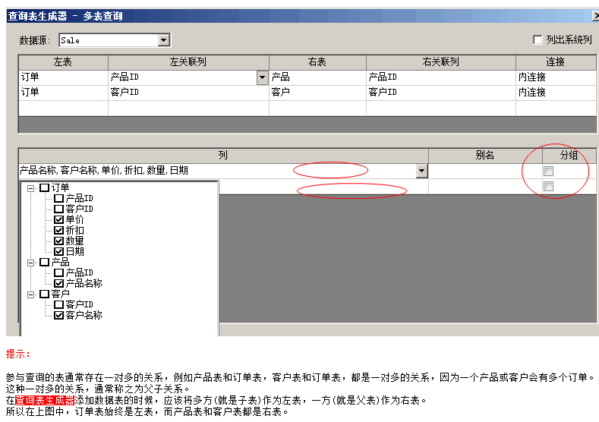Uncheck the 单价 column checkbox
This screenshot has height=422, width=599.
point(58,219)
